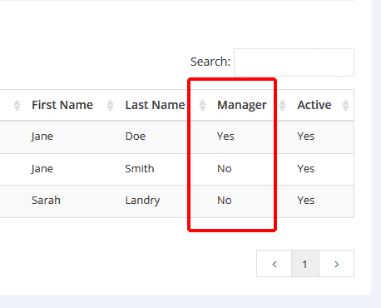
Task: Click sort arrows left of Active
Action: pyautogui.click(x=282, y=105)
